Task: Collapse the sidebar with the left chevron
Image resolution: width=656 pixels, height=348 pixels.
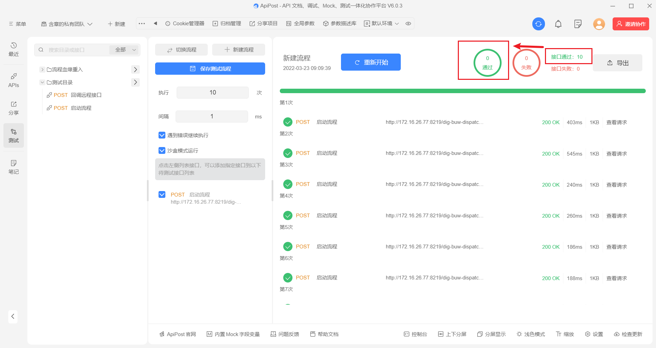Action: [13, 316]
